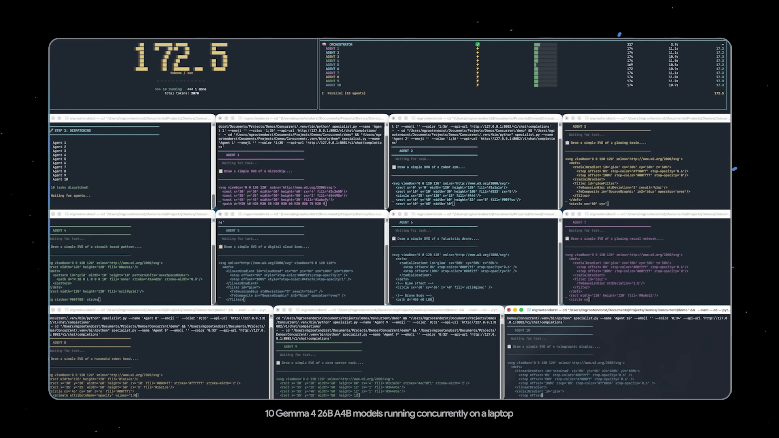This screenshot has width=779, height=438.
Task: Click the box beside the data server rack task
Action: tap(278, 363)
